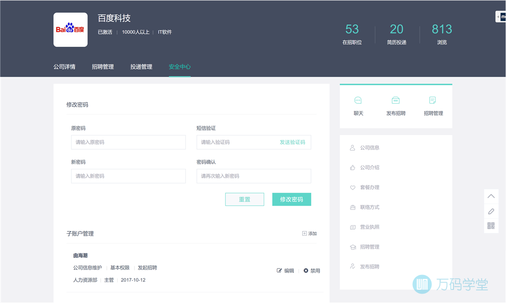
Task: Click the thumbs-up icon beside 公司介绍
Action: pos(352,168)
